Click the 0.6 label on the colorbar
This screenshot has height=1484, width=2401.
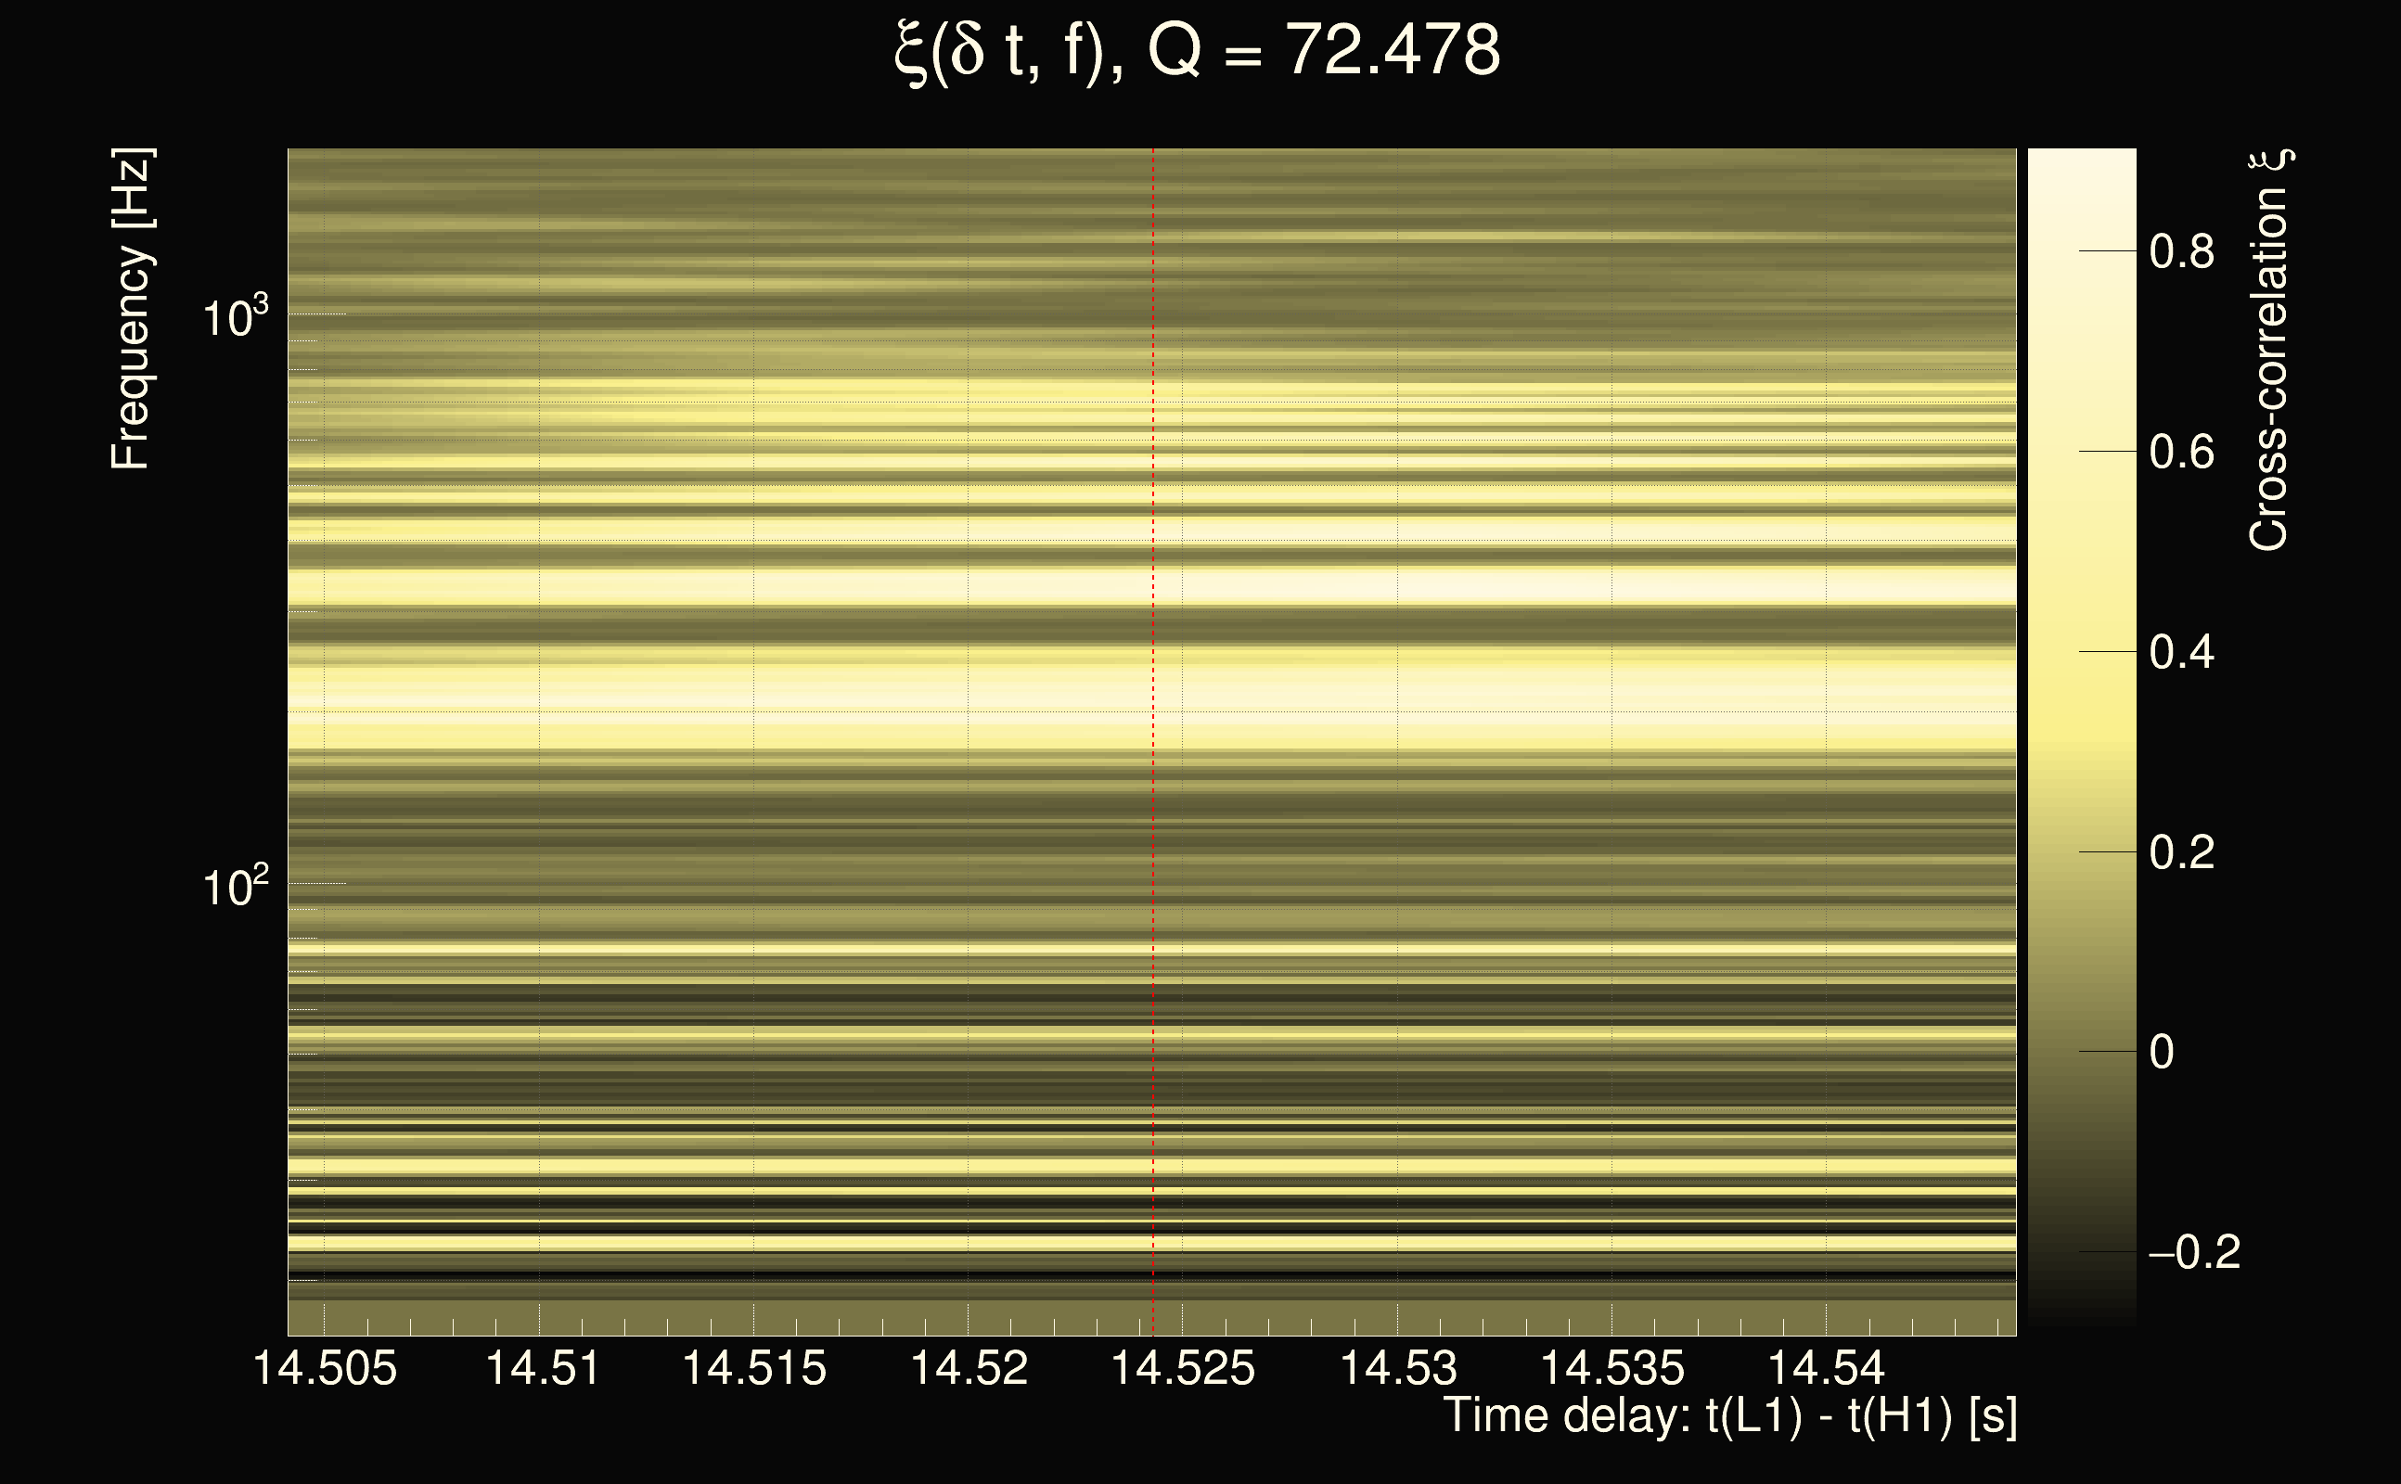pos(2181,453)
